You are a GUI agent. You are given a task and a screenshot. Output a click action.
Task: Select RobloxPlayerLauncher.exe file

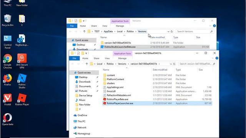pos(157,103)
